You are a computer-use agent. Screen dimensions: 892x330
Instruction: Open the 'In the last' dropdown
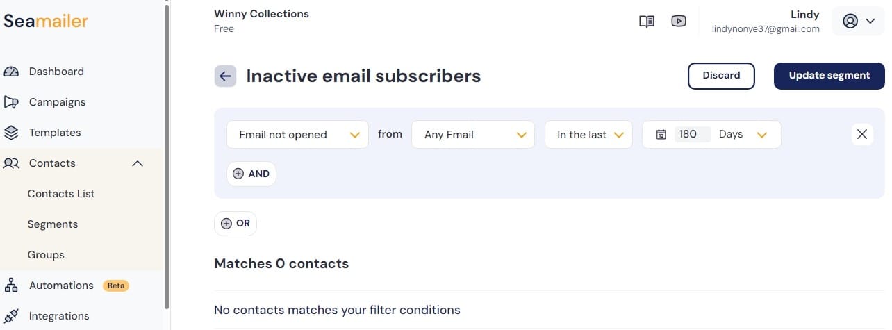588,135
